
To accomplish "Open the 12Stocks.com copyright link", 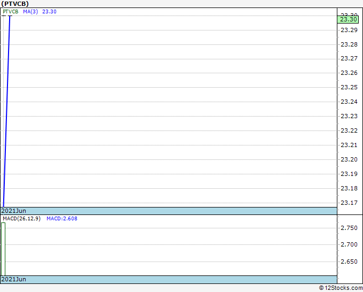I will pos(341,288).
